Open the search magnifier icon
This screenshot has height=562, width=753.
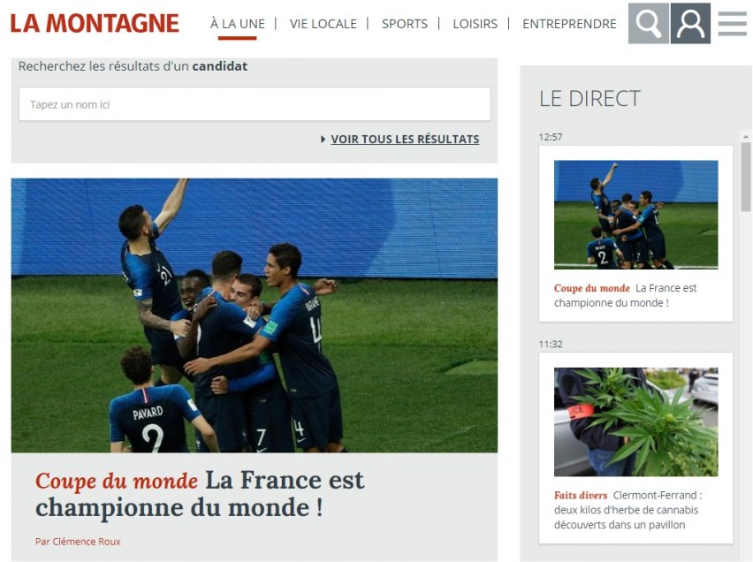(649, 24)
